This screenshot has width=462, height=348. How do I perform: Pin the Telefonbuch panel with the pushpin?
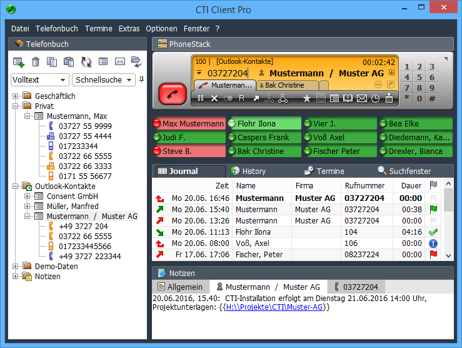point(141,79)
